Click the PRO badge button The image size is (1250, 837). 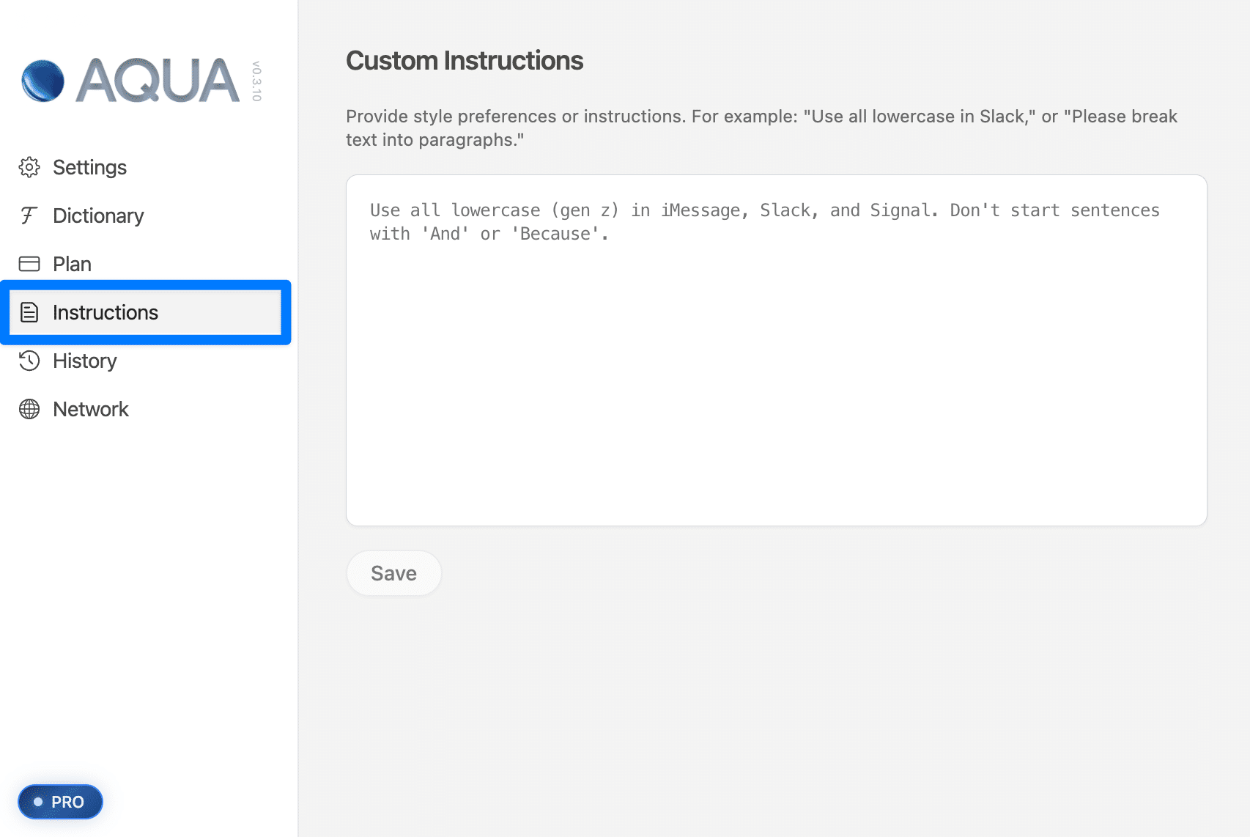[60, 802]
